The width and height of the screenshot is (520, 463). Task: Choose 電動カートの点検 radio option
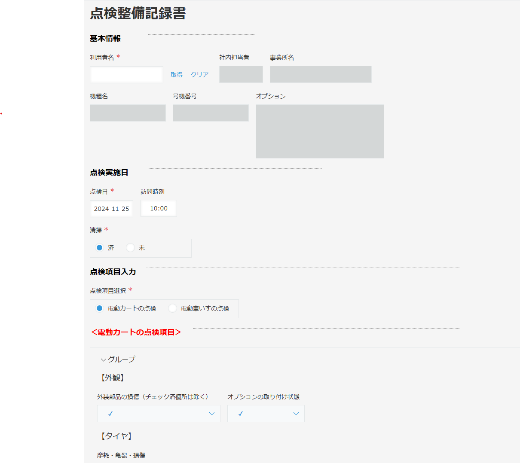[100, 308]
